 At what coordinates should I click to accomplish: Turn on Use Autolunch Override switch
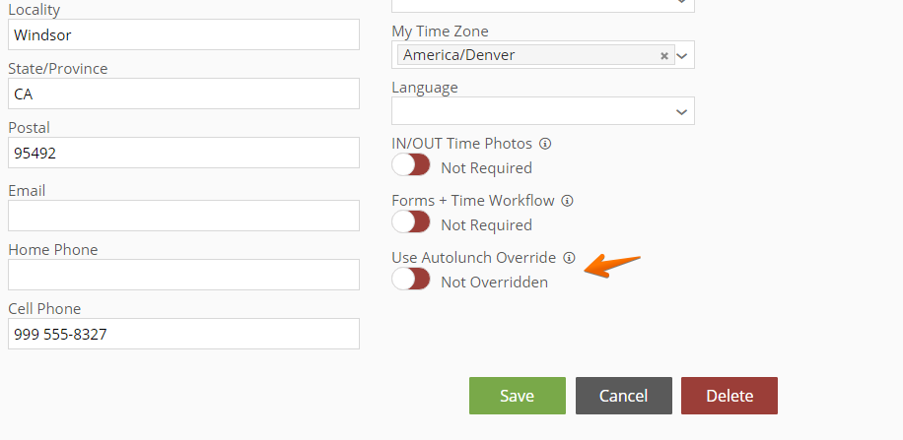click(x=411, y=279)
